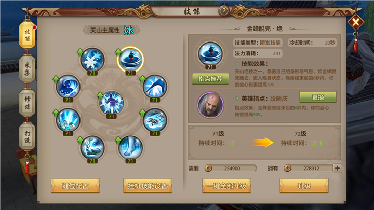Select the frost rune circle skill icon
Image resolution: width=374 pixels, height=210 pixels.
[155, 120]
